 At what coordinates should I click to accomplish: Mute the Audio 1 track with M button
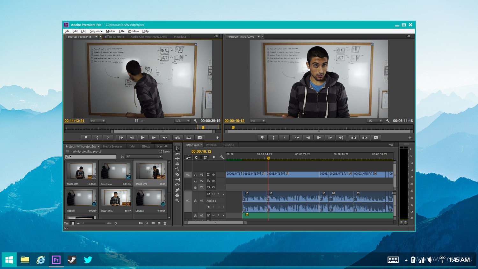pos(214,194)
